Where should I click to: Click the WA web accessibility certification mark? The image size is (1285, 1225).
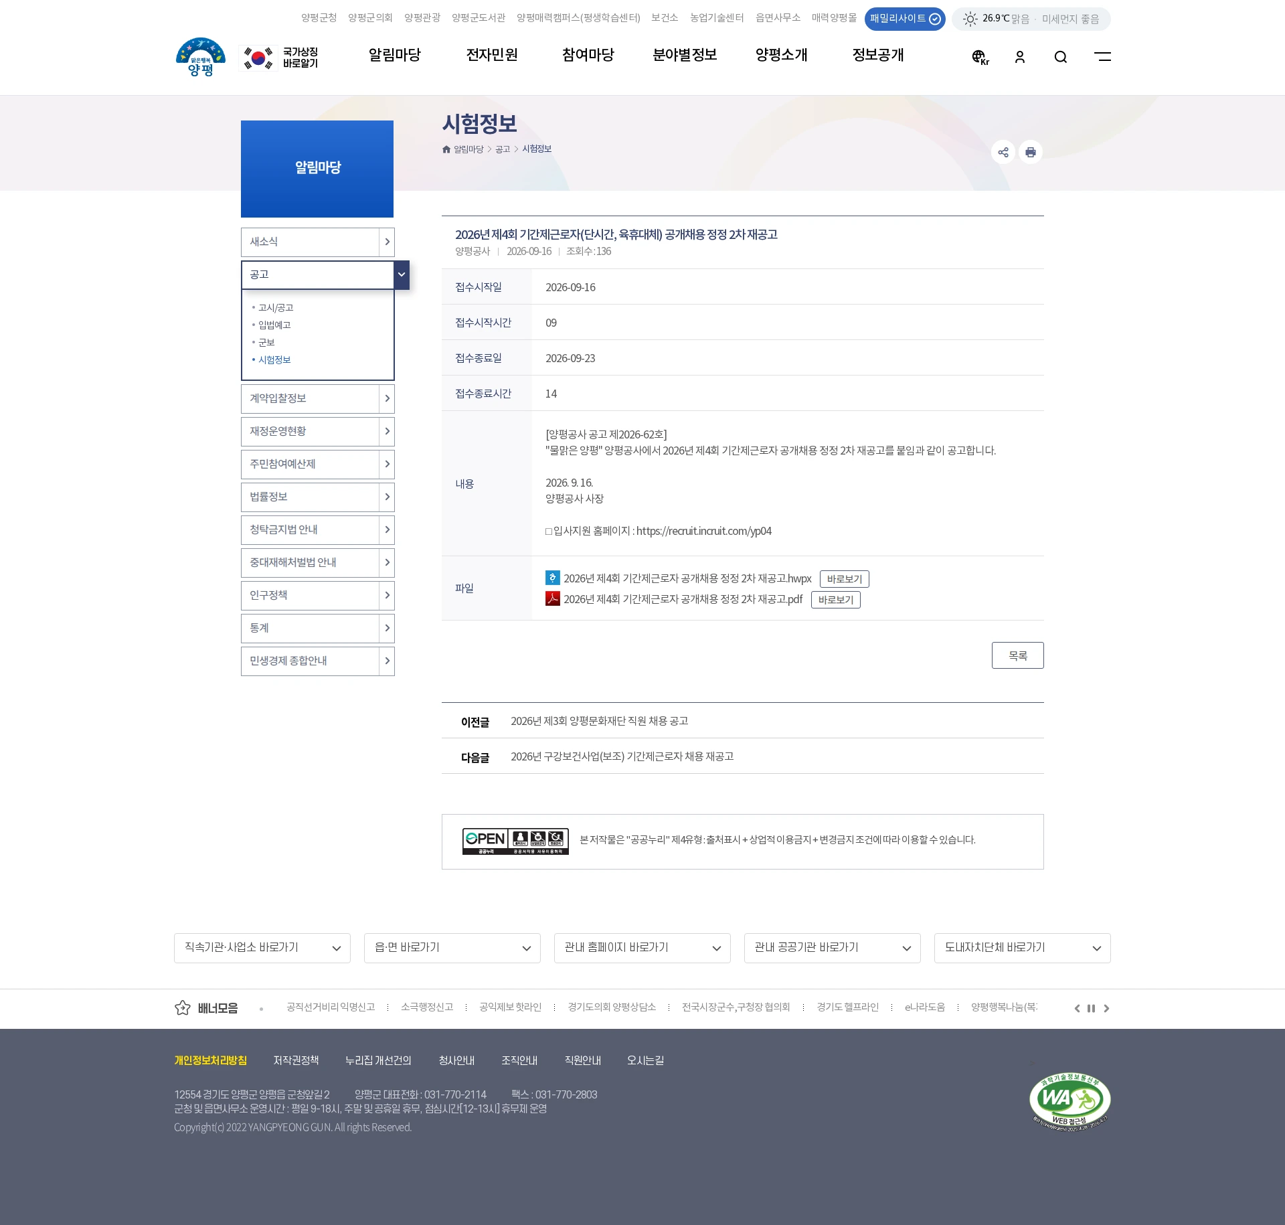pos(1069,1101)
